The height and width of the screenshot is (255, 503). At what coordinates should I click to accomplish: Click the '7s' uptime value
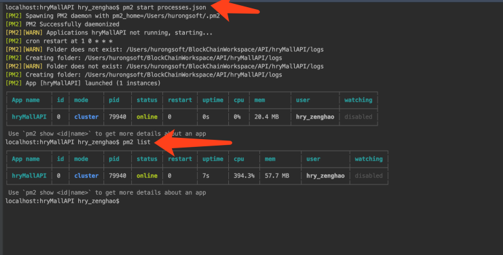tap(206, 175)
